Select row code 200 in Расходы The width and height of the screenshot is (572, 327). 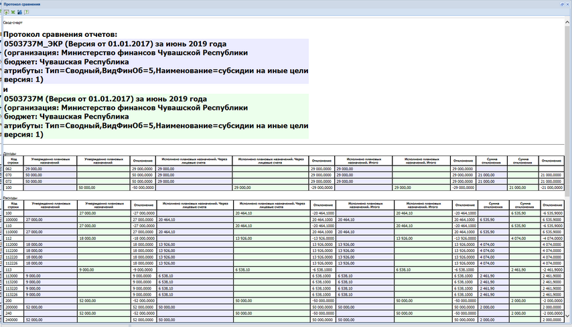point(14,301)
